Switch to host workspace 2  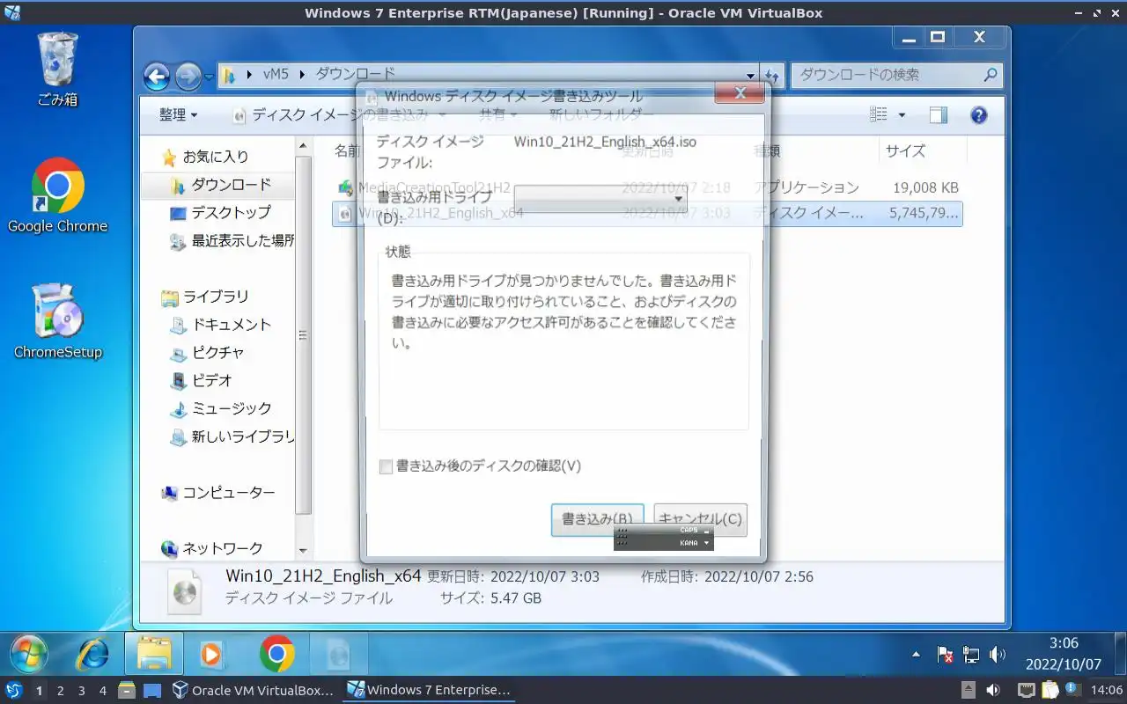pyautogui.click(x=60, y=691)
